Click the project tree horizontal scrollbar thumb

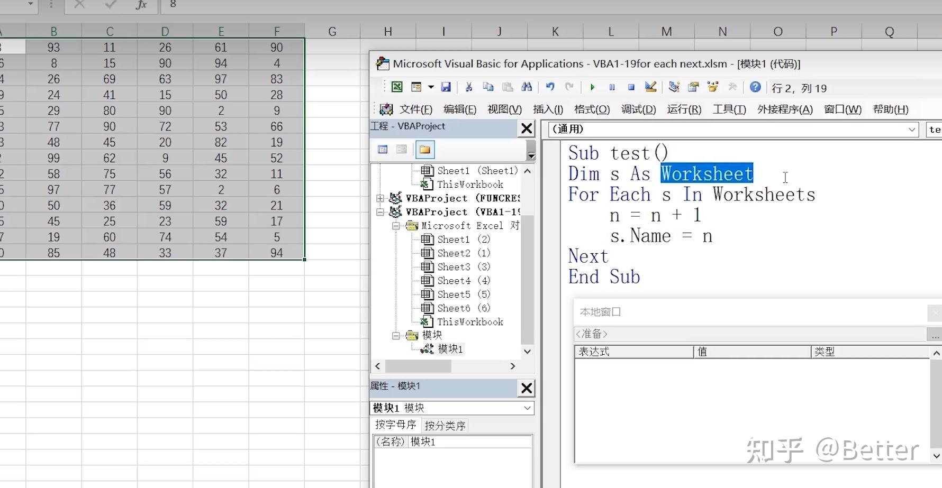pos(418,366)
